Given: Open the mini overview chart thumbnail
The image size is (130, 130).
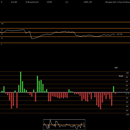Looking at the screenshot, I should [64, 125].
